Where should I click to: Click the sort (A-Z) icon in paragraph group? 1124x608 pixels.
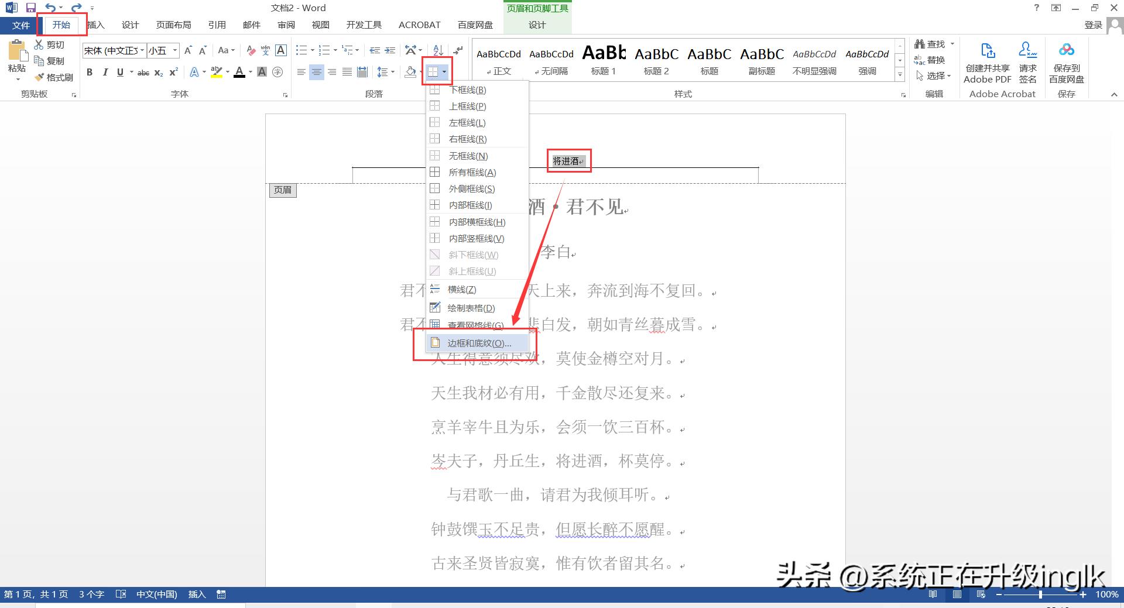pyautogui.click(x=438, y=50)
